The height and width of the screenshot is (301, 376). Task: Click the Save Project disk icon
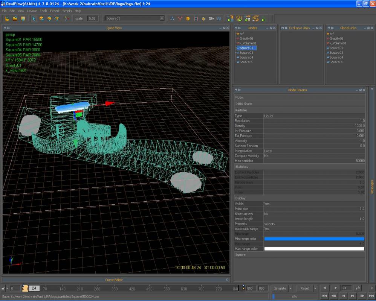point(23,18)
